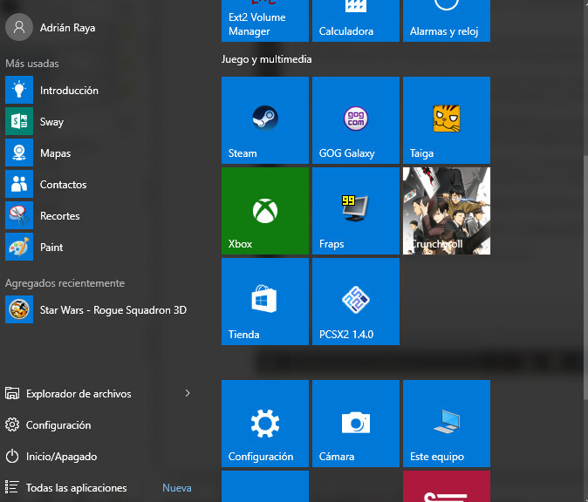This screenshot has width=588, height=502.
Task: Click the Sway app icon
Action: [19, 121]
